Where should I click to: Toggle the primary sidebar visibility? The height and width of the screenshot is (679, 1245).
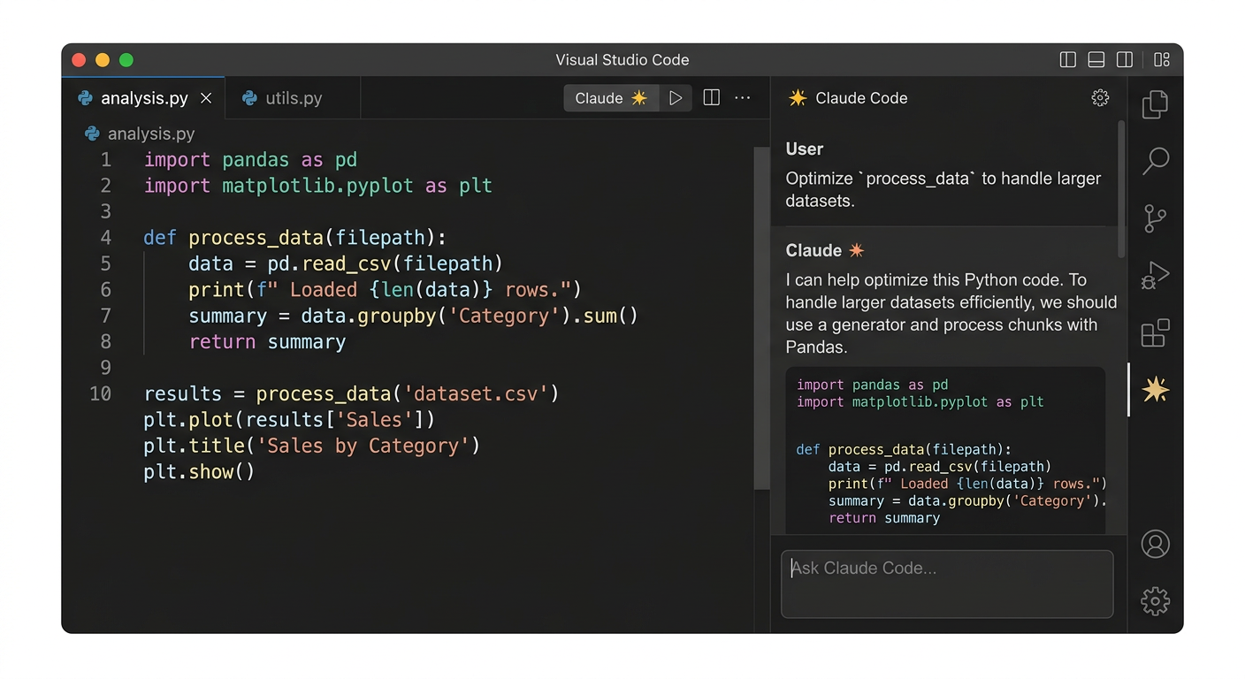click(1067, 59)
